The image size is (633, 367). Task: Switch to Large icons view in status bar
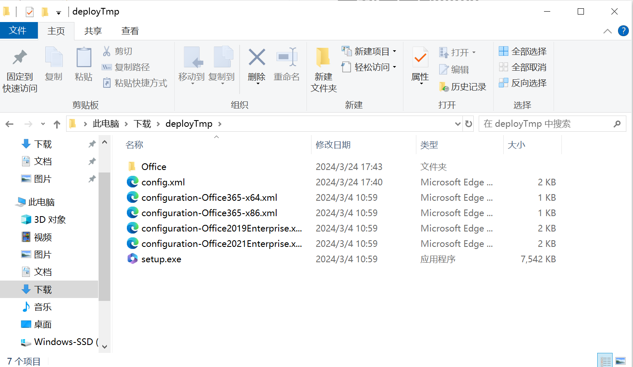click(620, 360)
